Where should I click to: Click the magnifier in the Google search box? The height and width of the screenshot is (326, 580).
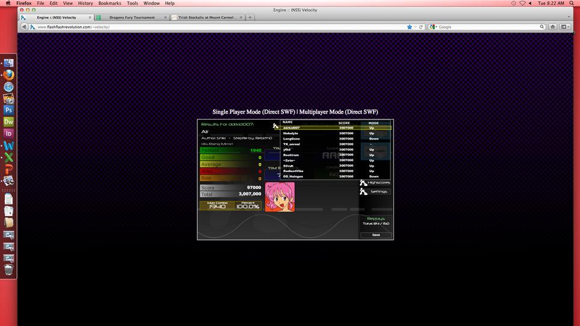(542, 27)
